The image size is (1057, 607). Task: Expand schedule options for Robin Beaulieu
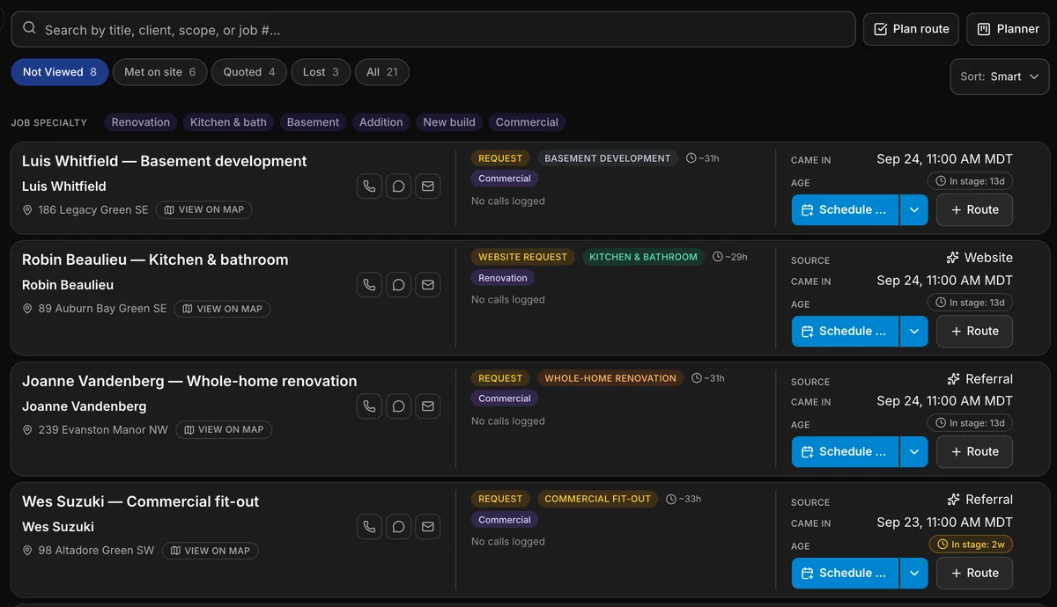[913, 332]
